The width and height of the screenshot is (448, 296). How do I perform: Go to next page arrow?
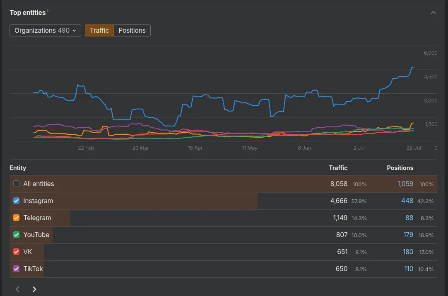pos(34,289)
